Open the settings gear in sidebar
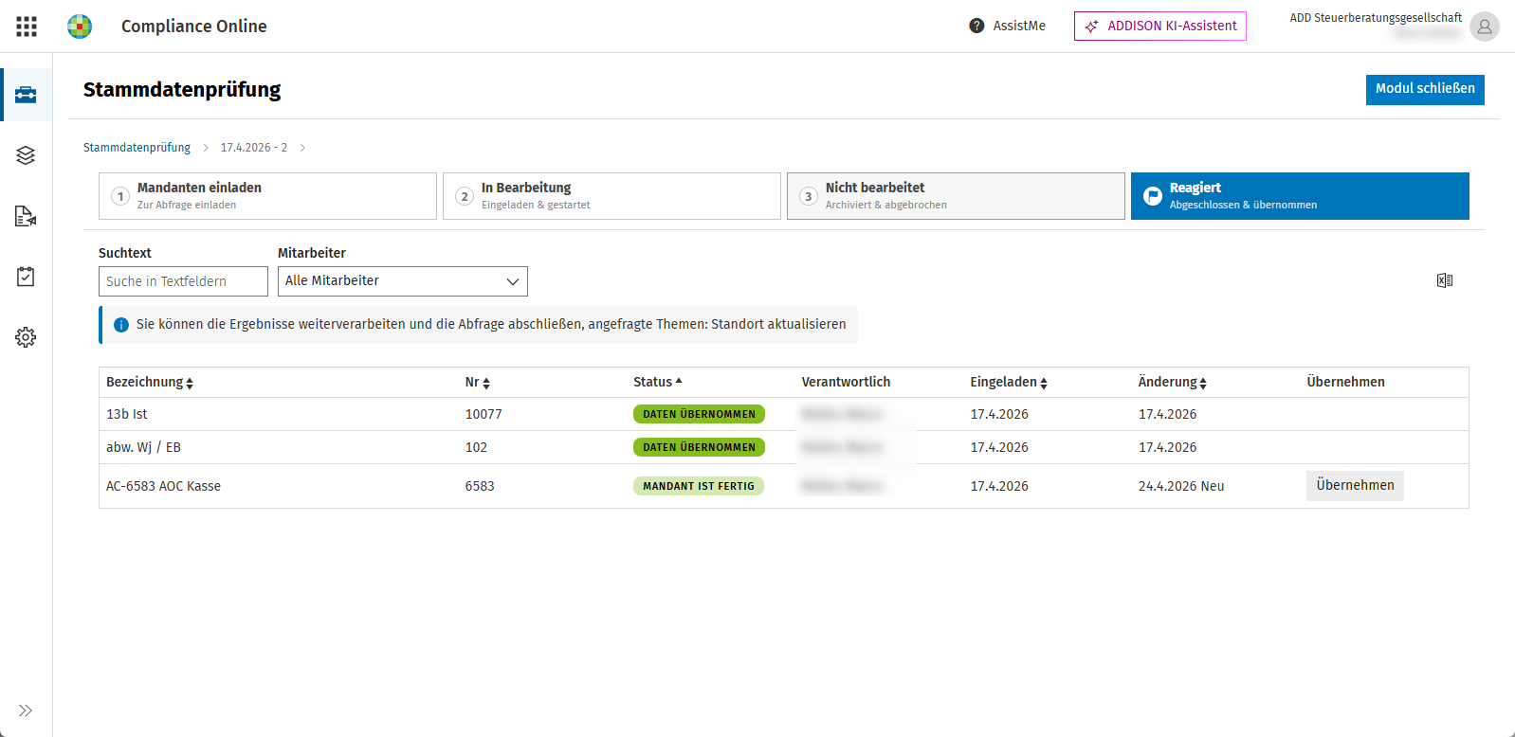The image size is (1515, 737). tap(26, 337)
